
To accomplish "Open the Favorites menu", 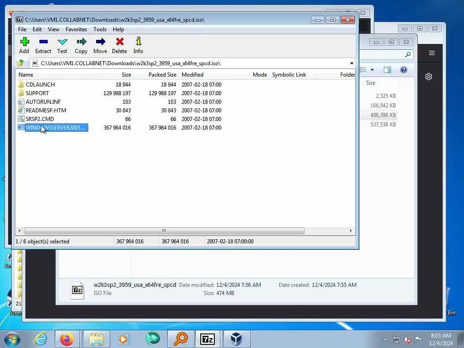I will tap(76, 29).
